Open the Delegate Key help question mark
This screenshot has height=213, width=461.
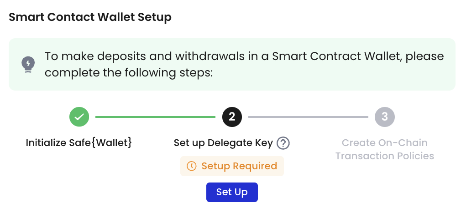283,143
